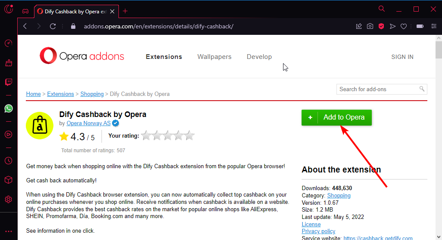Viewport: 442px width, 240px height.
Task: Rate the extension five stars
Action: [x=190, y=135]
